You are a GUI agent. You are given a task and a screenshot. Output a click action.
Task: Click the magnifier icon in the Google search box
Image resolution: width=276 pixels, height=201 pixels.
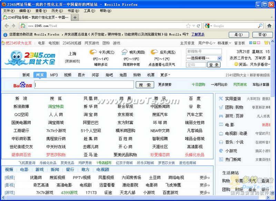coord(260,26)
